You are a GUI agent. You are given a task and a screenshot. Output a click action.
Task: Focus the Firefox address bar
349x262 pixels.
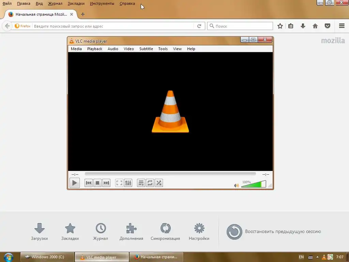click(113, 26)
